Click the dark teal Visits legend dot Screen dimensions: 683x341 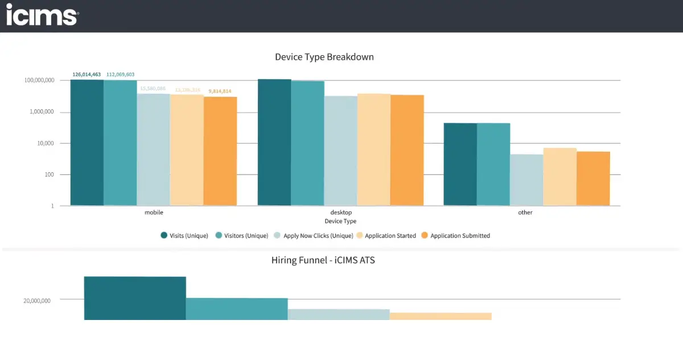(164, 236)
